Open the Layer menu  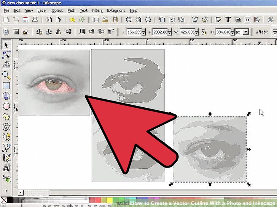pos(42,11)
